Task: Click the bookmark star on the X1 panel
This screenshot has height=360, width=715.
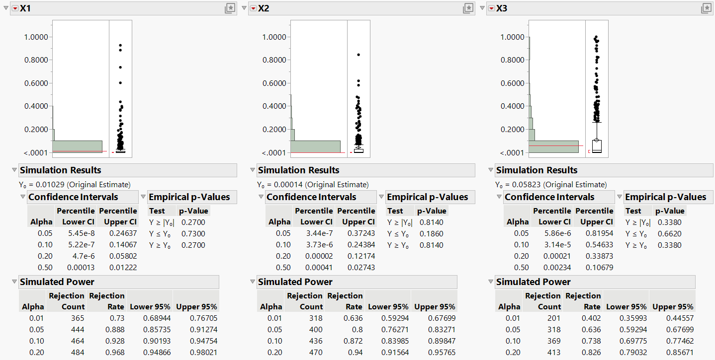Action: [229, 8]
